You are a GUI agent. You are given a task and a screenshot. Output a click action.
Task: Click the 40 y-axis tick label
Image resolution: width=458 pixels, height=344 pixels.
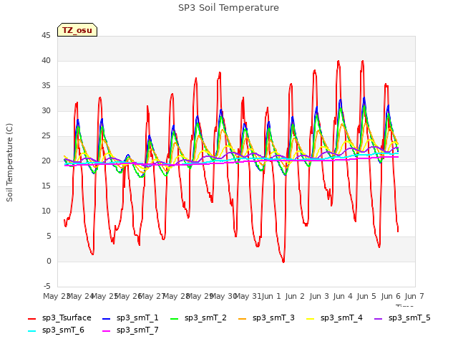(46, 60)
